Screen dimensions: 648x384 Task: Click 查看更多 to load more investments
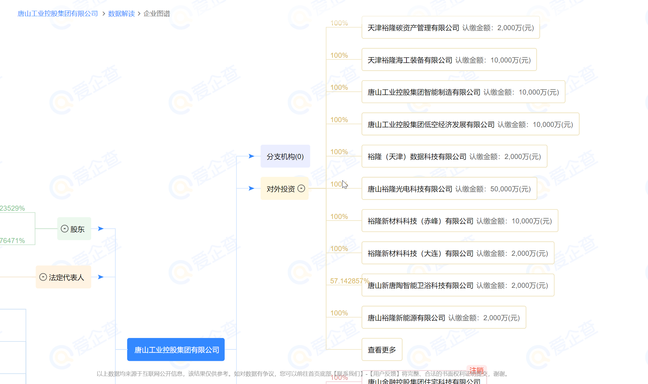382,350
